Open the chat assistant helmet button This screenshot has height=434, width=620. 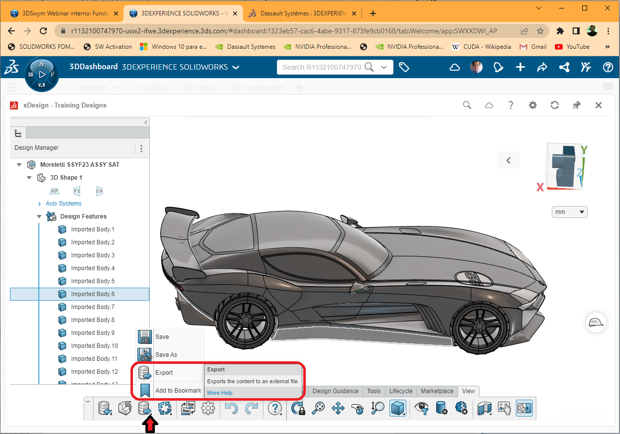(596, 322)
